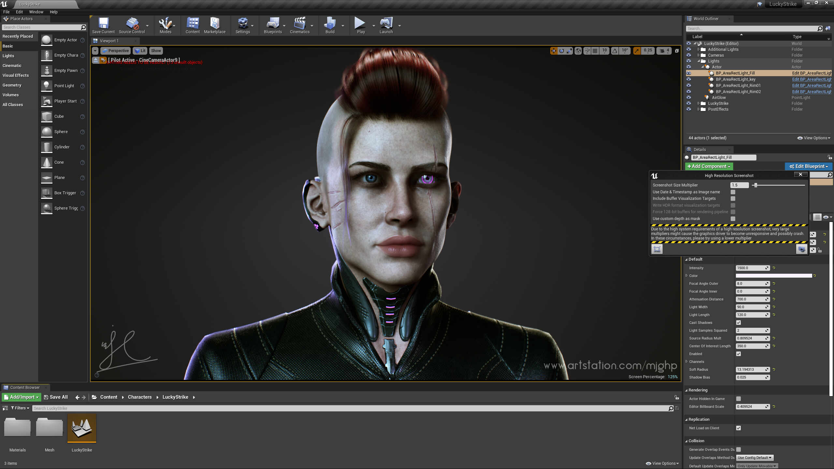Click the white light Color swatch

pos(774,276)
